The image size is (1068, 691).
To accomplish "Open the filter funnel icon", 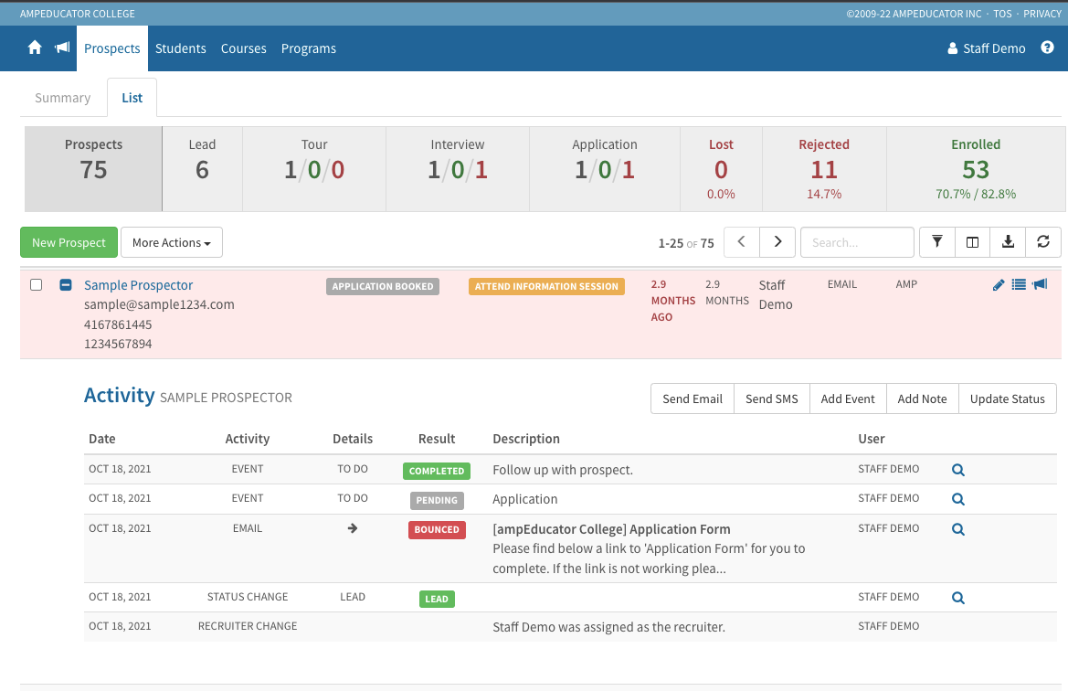I will point(936,242).
